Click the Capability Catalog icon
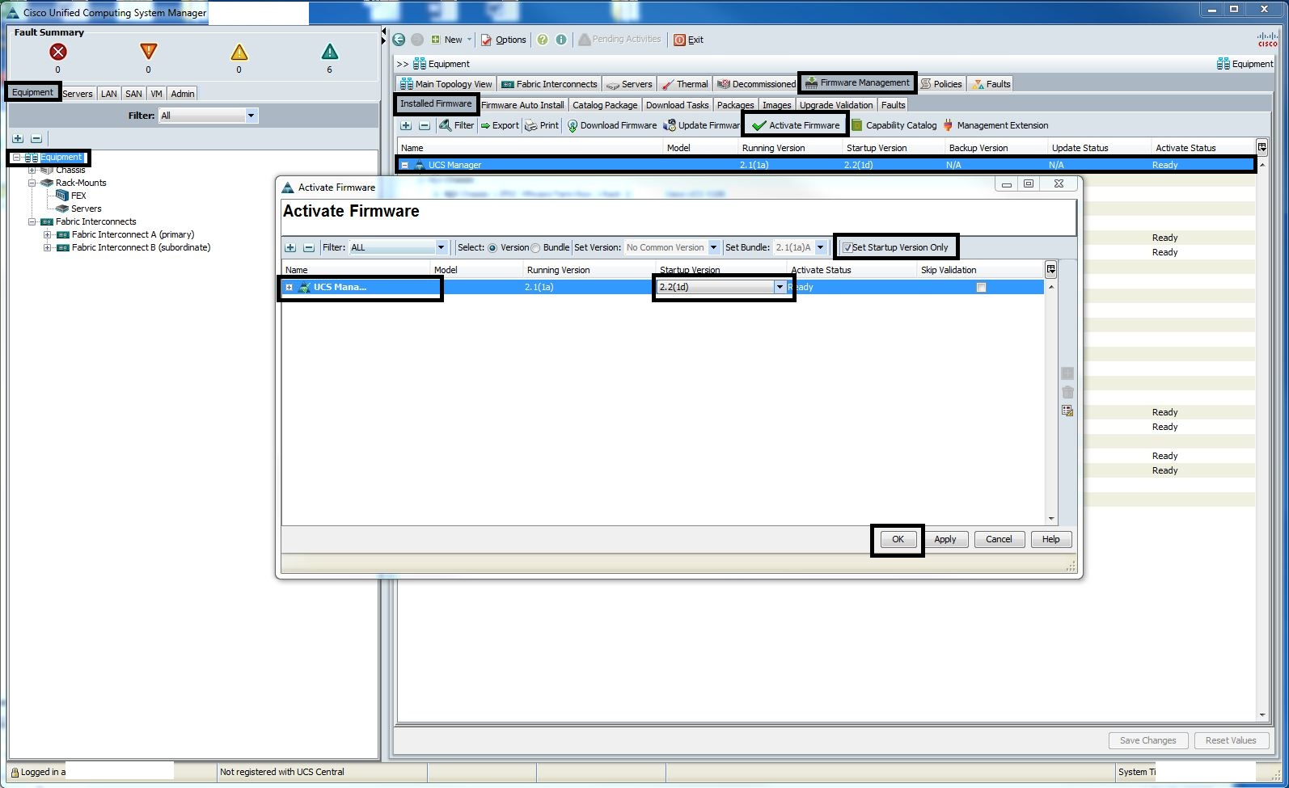 pyautogui.click(x=856, y=125)
